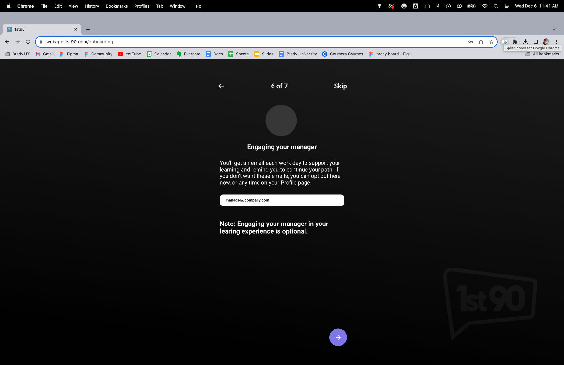This screenshot has width=564, height=365.
Task: Open the File menu
Action: [x=44, y=6]
